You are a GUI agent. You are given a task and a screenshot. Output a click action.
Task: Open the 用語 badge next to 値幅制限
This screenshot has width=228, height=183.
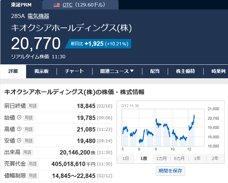pyautogui.click(x=33, y=176)
